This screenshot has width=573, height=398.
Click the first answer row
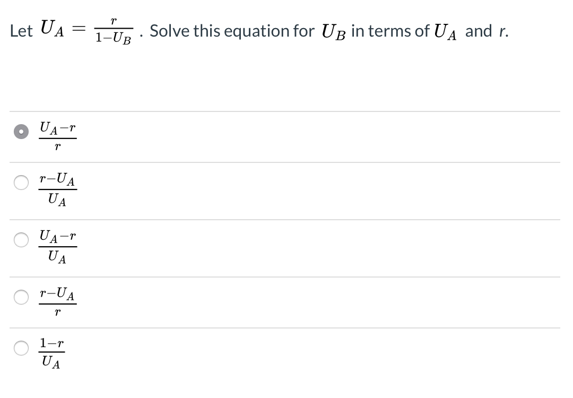212,135
